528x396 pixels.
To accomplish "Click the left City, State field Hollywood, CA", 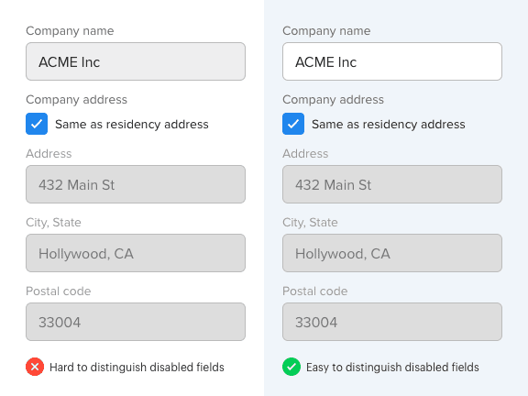I will tap(136, 253).
